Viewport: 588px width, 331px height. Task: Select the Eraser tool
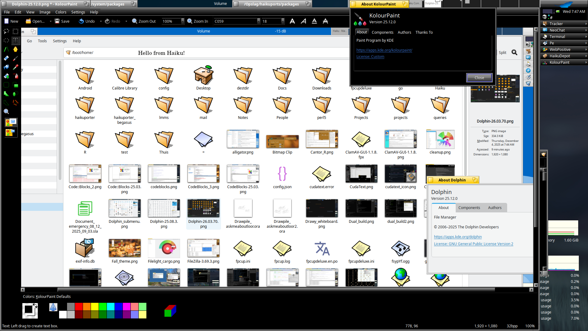pos(6,58)
